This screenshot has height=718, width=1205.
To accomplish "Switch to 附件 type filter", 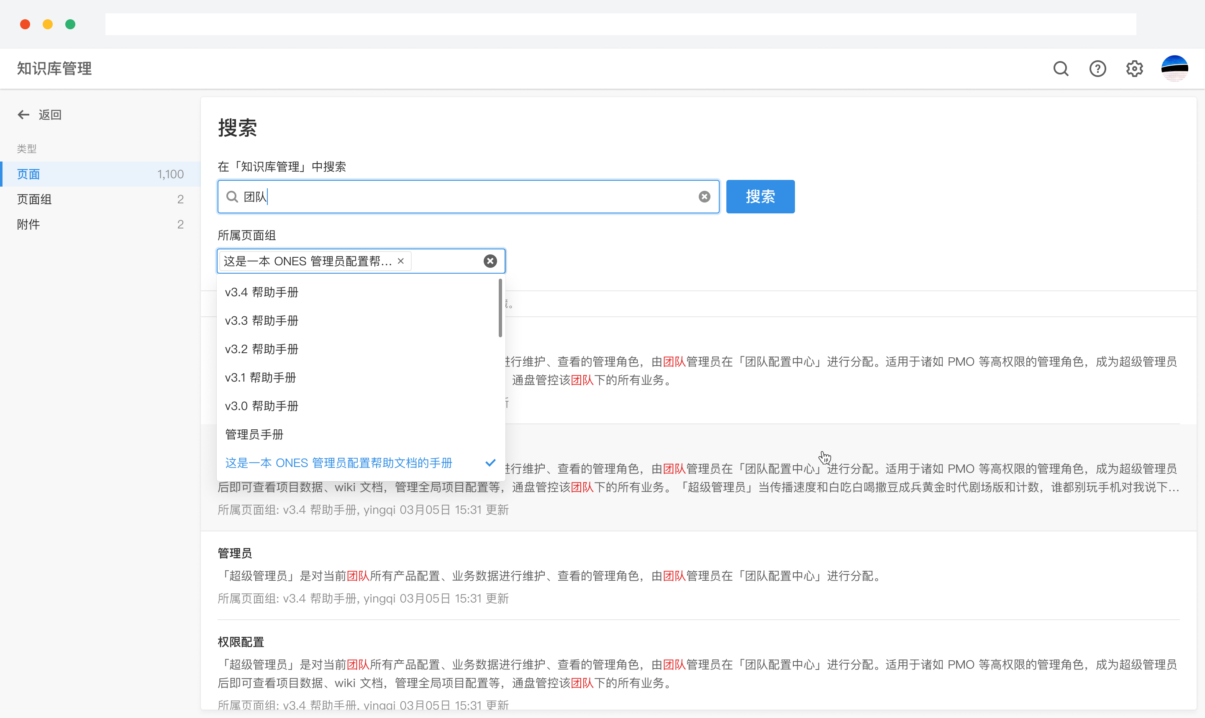I will (x=28, y=225).
